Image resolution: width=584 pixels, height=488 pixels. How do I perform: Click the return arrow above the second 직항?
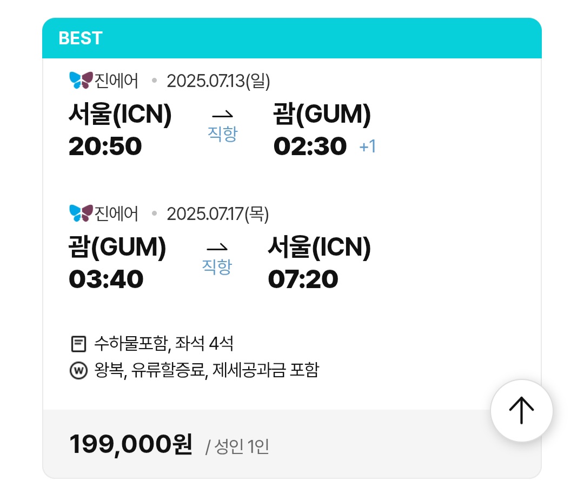click(x=217, y=248)
